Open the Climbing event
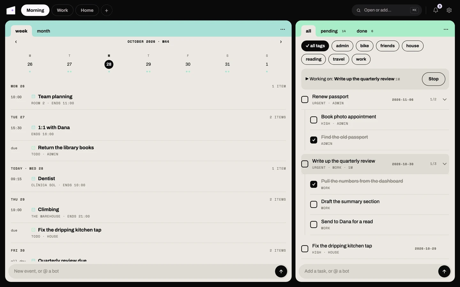460x287 pixels. point(148,213)
